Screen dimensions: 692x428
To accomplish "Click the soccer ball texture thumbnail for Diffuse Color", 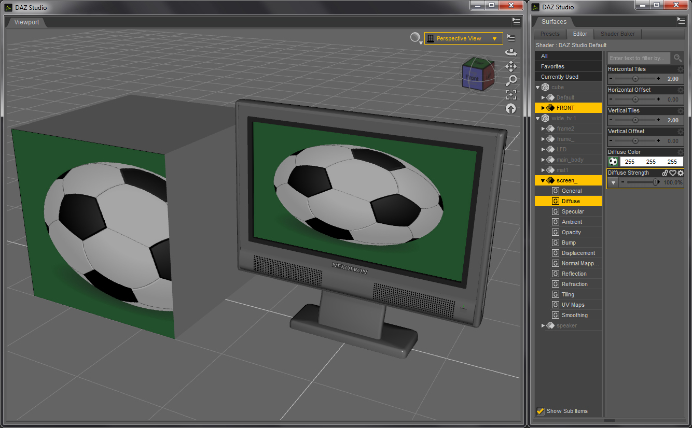I will [613, 162].
